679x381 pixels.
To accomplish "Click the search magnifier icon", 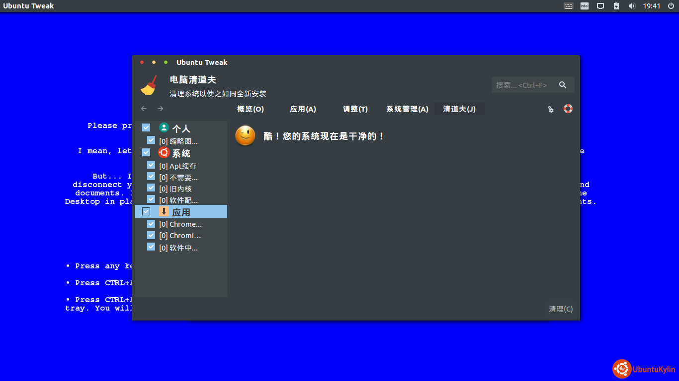I will coord(563,85).
